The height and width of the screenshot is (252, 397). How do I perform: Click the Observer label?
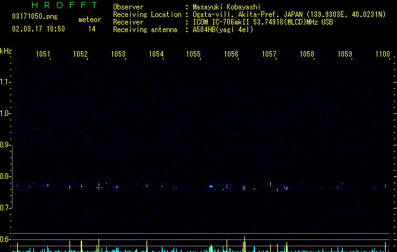click(x=128, y=7)
